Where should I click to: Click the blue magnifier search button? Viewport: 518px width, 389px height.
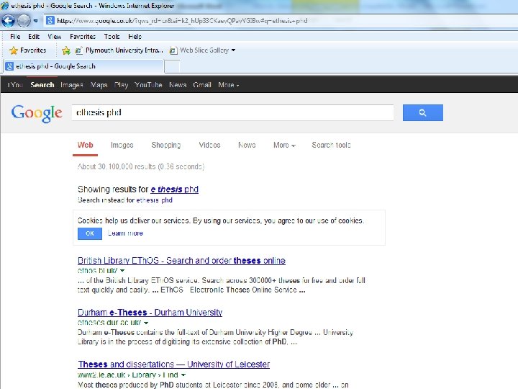coord(423,113)
